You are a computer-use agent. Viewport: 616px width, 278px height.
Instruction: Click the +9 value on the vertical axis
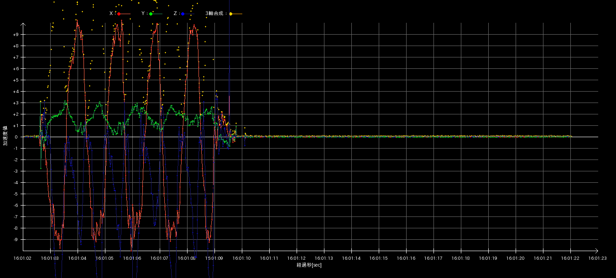coord(16,35)
